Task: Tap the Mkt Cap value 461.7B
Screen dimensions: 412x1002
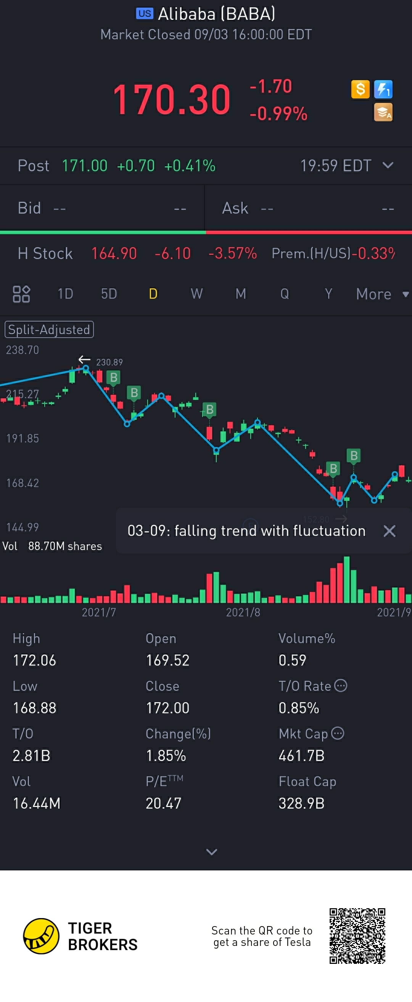Action: [x=301, y=756]
